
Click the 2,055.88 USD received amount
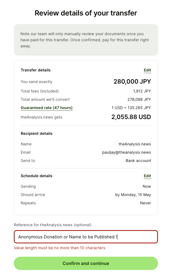(131, 117)
